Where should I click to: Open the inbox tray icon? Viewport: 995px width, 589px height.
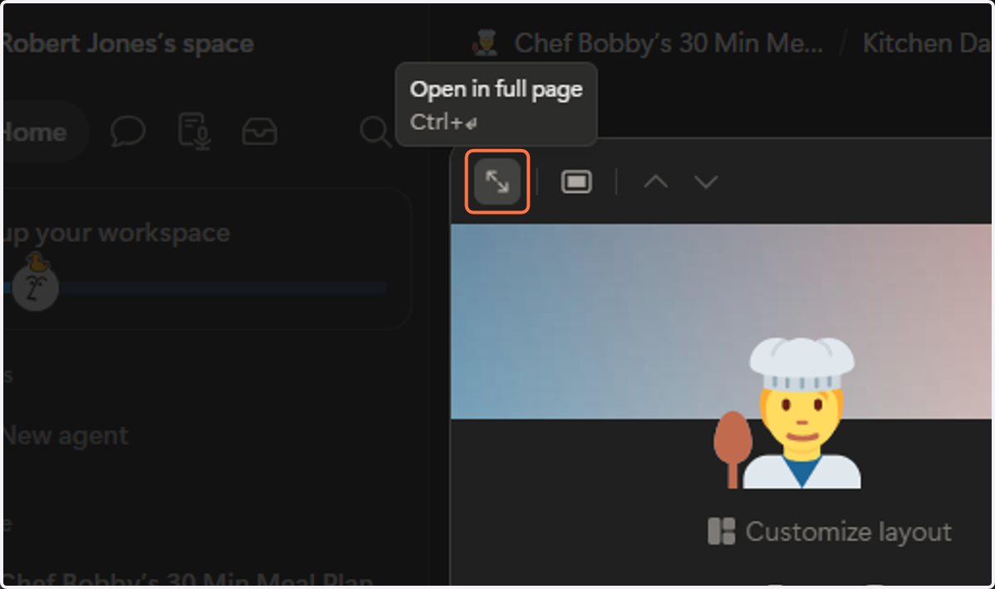tap(260, 132)
